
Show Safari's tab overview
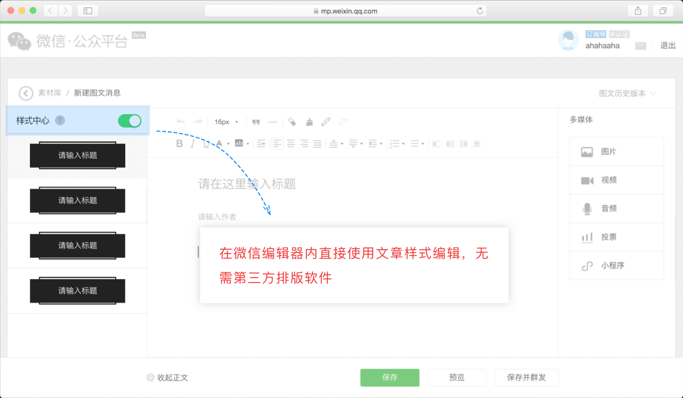click(x=663, y=10)
